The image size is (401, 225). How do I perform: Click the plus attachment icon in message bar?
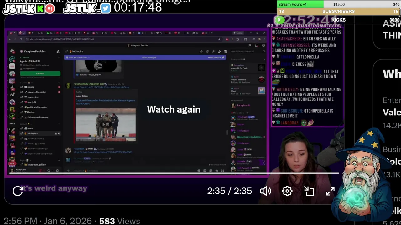pyautogui.click(x=68, y=171)
